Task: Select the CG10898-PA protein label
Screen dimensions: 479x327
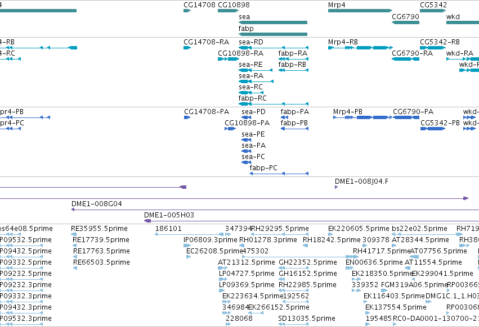Action: pos(247,123)
